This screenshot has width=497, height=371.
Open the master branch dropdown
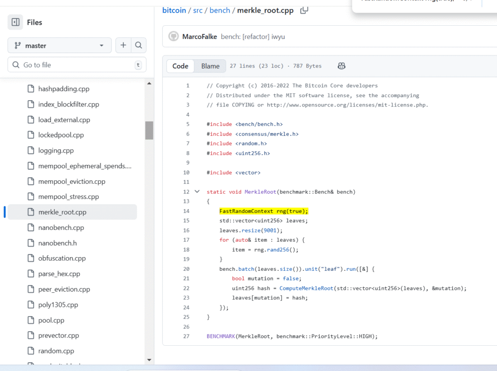[x=60, y=45]
